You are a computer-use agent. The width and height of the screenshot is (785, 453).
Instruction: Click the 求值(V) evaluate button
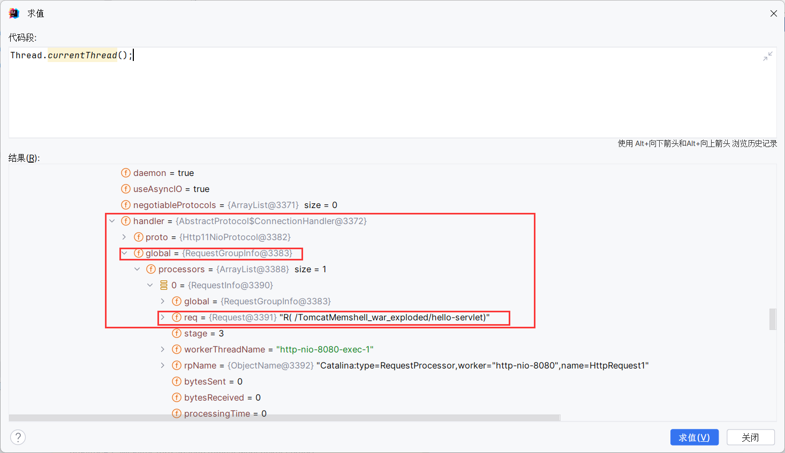point(695,437)
